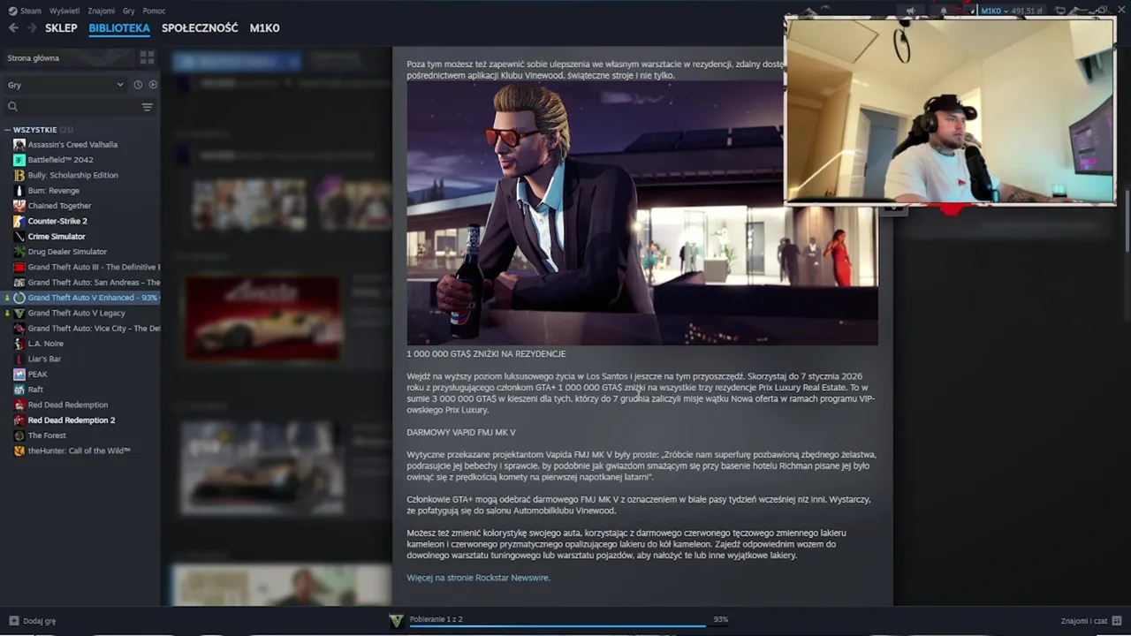
Task: Click the download manager game icon
Action: coord(397,621)
